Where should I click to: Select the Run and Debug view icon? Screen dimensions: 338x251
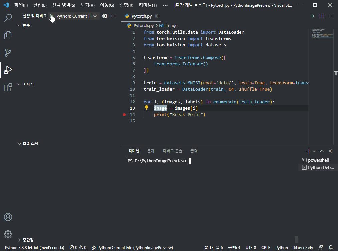[x=8, y=70]
